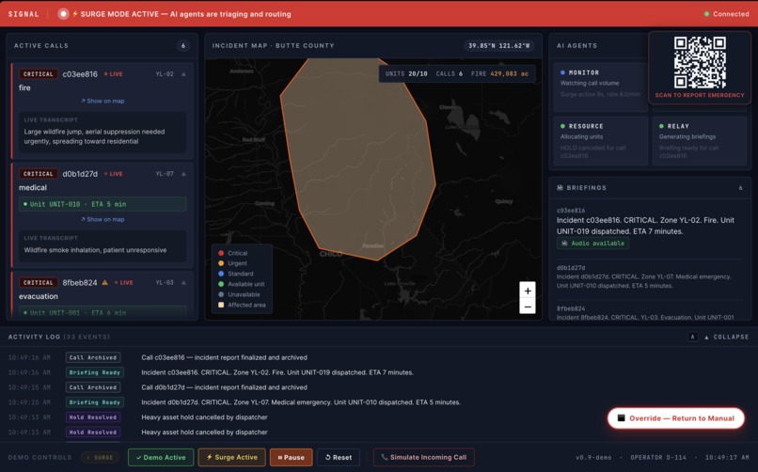Click the UNITS 20/10 stat on the map
This screenshot has height=472, width=758.
406,73
